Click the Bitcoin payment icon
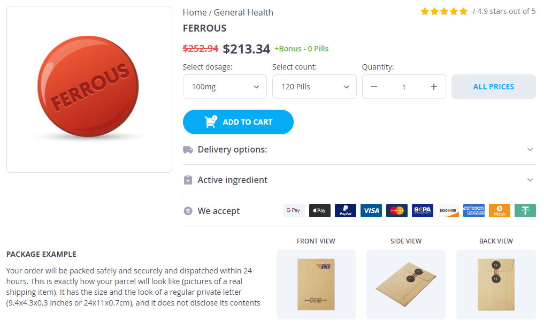This screenshot has width=544, height=328. point(499,211)
